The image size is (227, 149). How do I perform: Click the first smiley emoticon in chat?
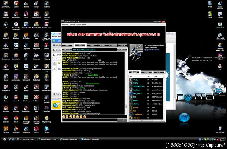click(64, 116)
